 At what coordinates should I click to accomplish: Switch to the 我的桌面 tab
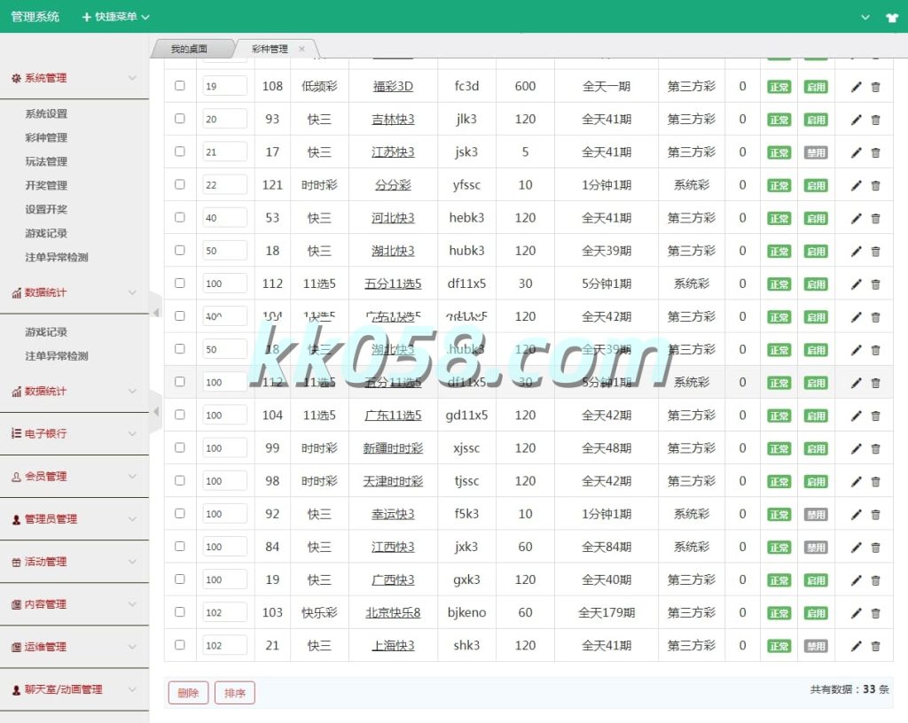(189, 49)
